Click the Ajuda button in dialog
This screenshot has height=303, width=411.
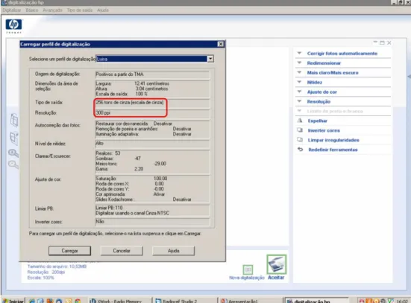(x=174, y=251)
